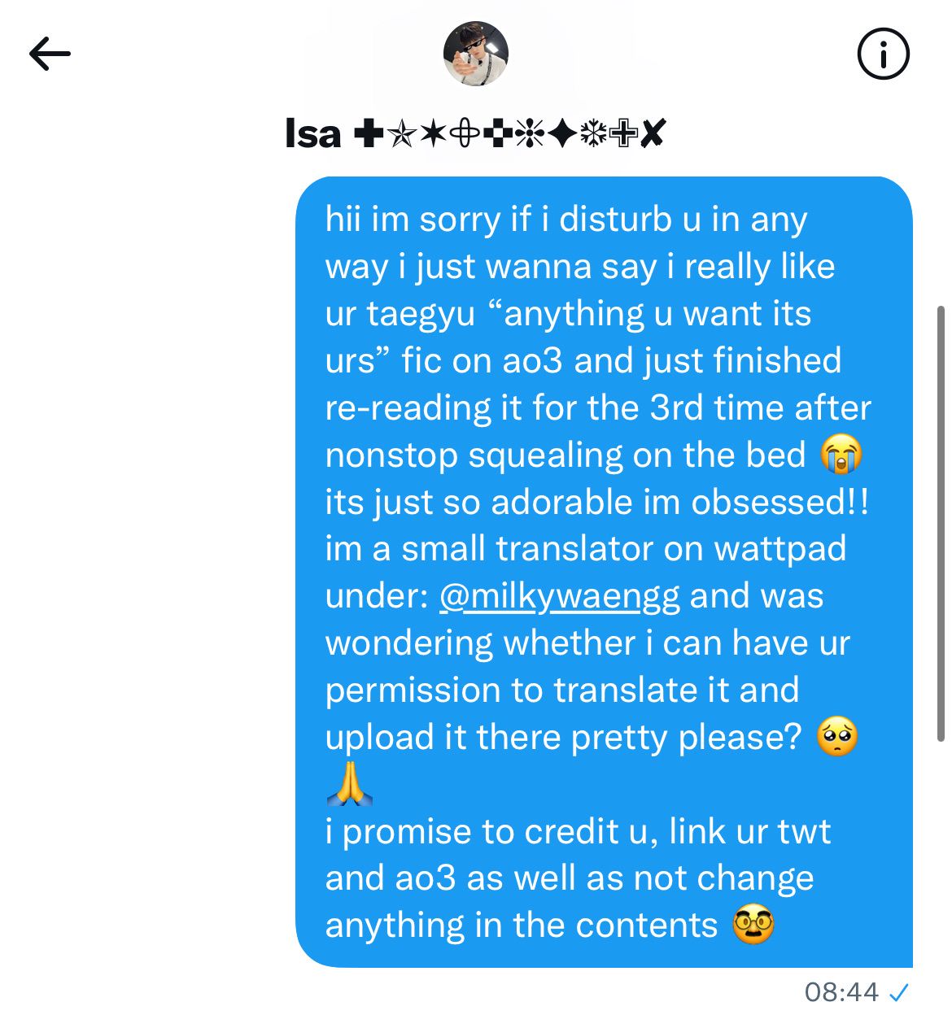Click the pleading face emoji
952x1028 pixels.
point(836,737)
